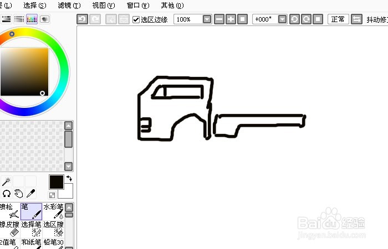388x249 pixels.
Task: Select the 橡皮擦 eraser tool
Action: click(9, 229)
